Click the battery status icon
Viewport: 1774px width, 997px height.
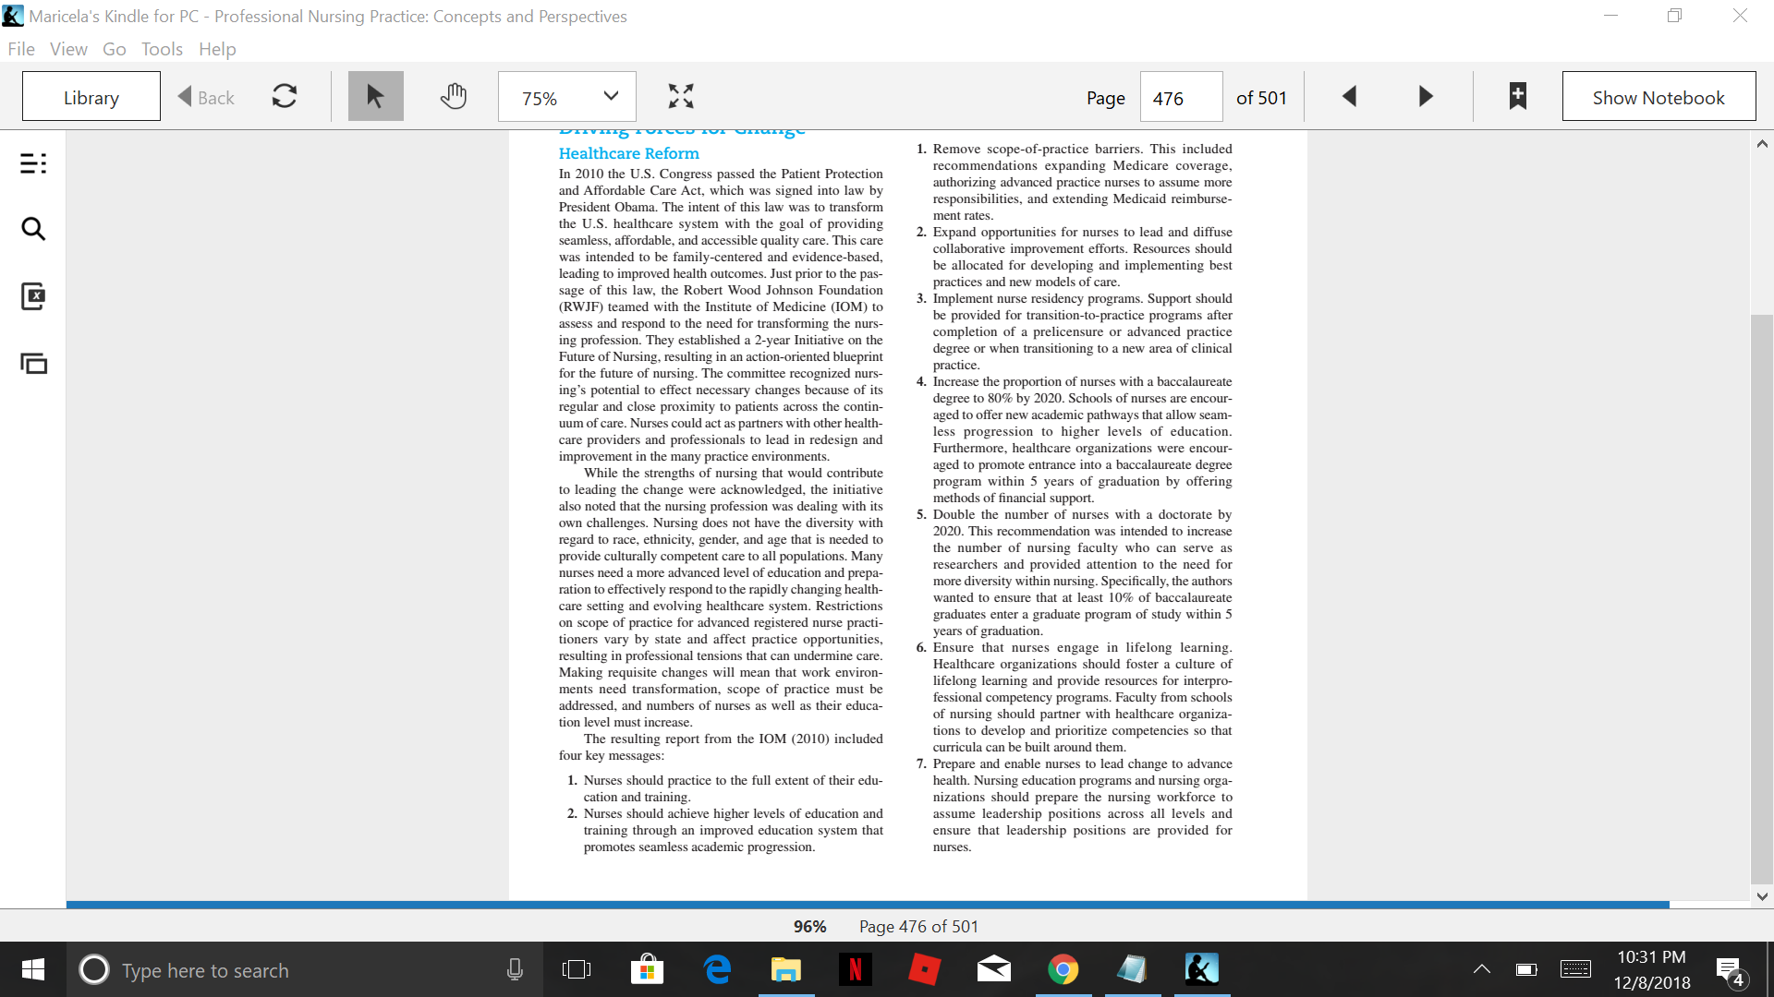[x=1526, y=969]
